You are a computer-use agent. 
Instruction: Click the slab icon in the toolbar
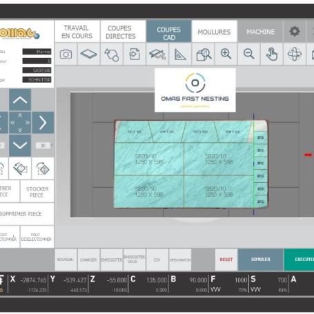coord(89,55)
